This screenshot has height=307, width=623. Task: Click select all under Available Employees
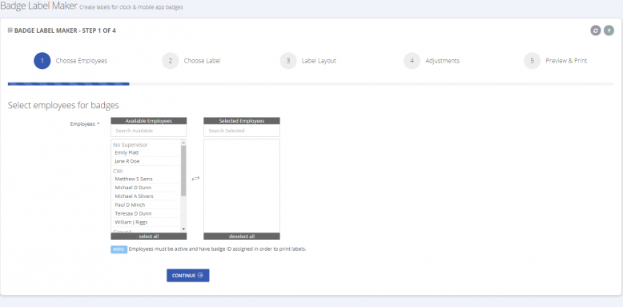point(149,236)
